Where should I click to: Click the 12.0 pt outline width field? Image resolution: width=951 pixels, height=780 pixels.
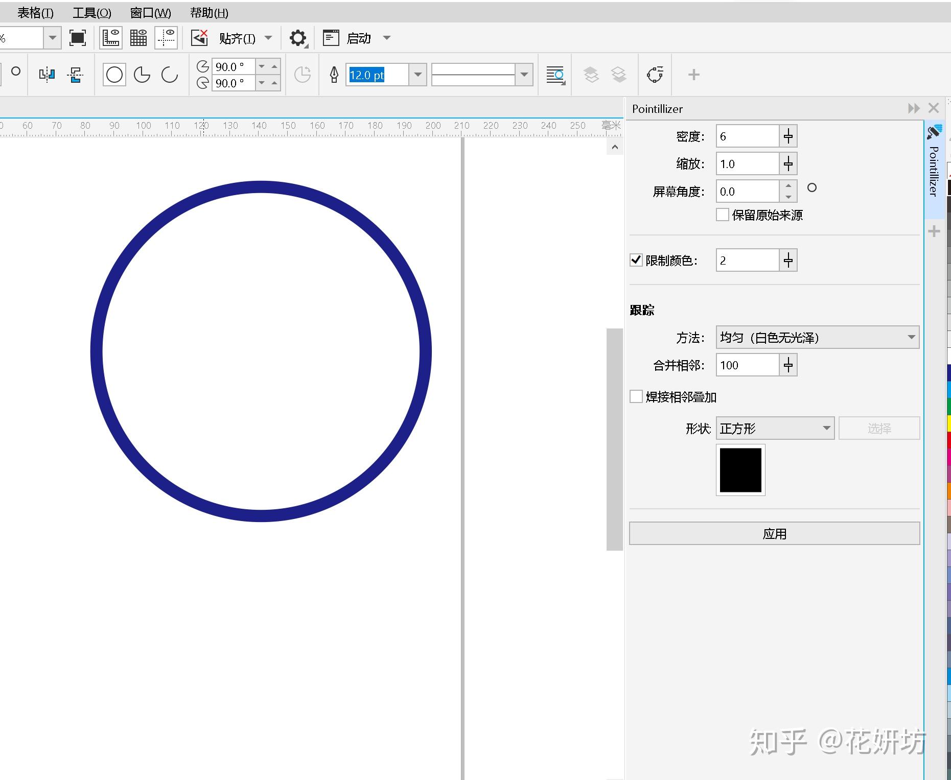[x=377, y=75]
